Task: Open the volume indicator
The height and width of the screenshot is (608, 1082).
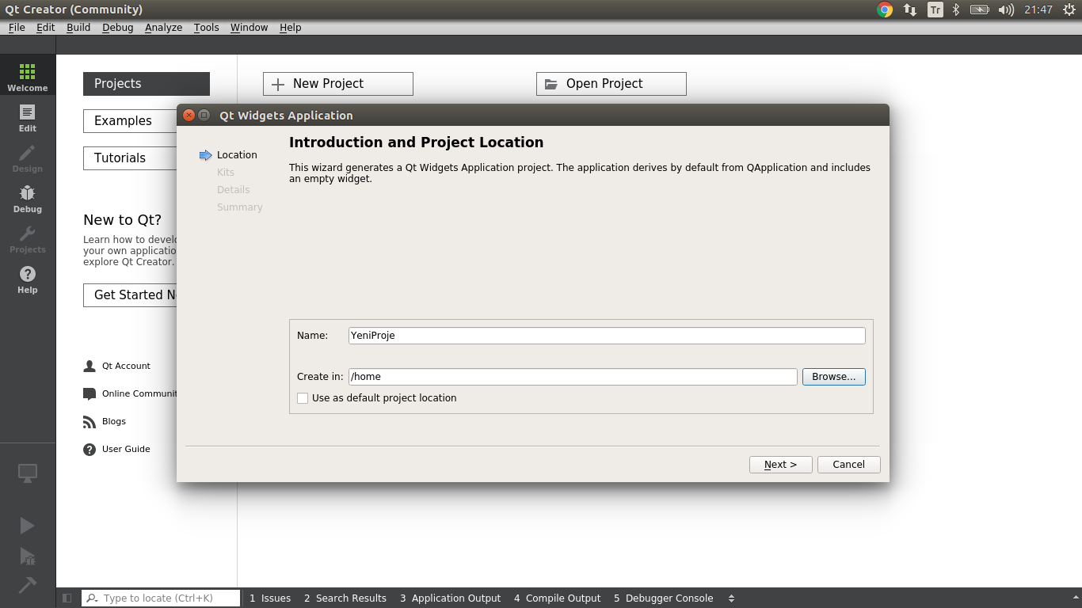Action: [x=1006, y=9]
